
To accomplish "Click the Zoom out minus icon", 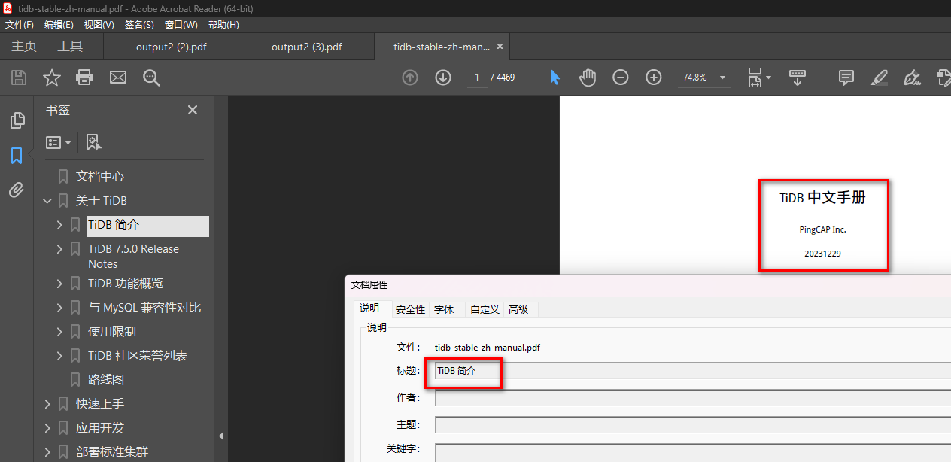I will [621, 78].
